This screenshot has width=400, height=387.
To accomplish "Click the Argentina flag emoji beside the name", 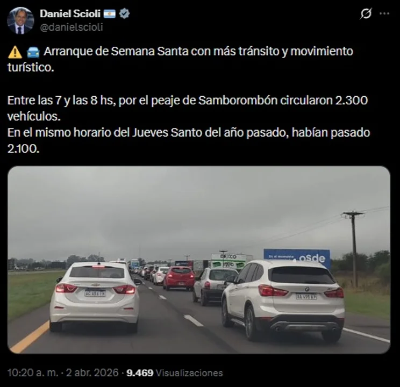I will (110, 14).
